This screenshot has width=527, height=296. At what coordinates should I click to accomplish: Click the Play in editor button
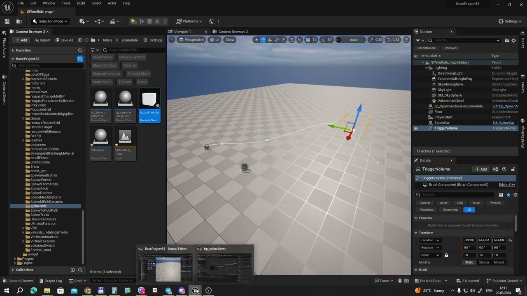tap(133, 21)
